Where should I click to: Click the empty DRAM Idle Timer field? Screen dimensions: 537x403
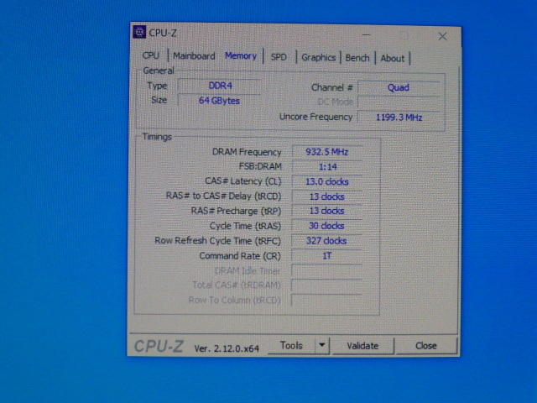[x=327, y=270]
